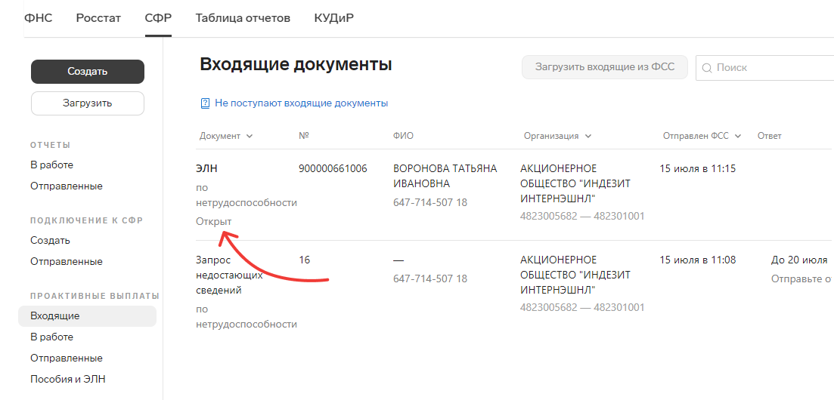The height and width of the screenshot is (400, 834).
Task: Select Входящие in Проактивные выплаты
Action: click(x=87, y=316)
